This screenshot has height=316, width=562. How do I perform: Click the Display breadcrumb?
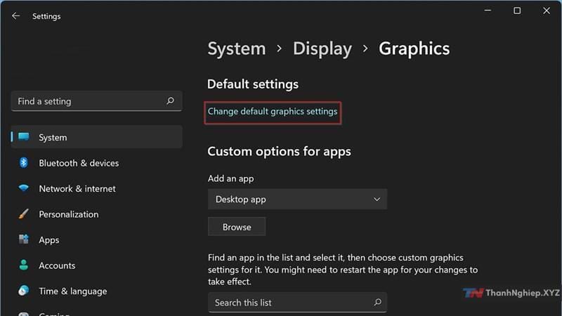pos(322,48)
